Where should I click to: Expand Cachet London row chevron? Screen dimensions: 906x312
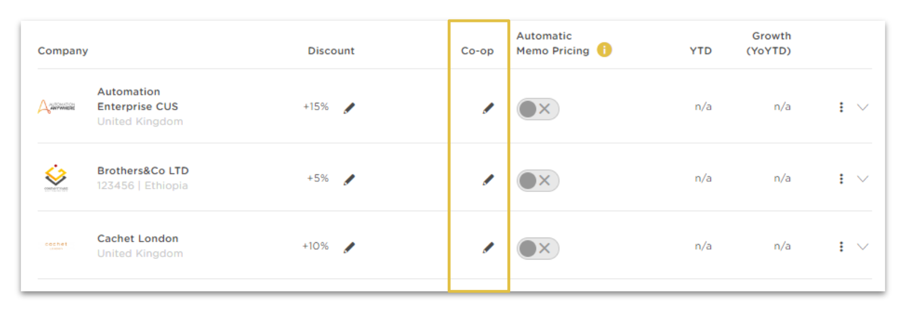click(863, 247)
